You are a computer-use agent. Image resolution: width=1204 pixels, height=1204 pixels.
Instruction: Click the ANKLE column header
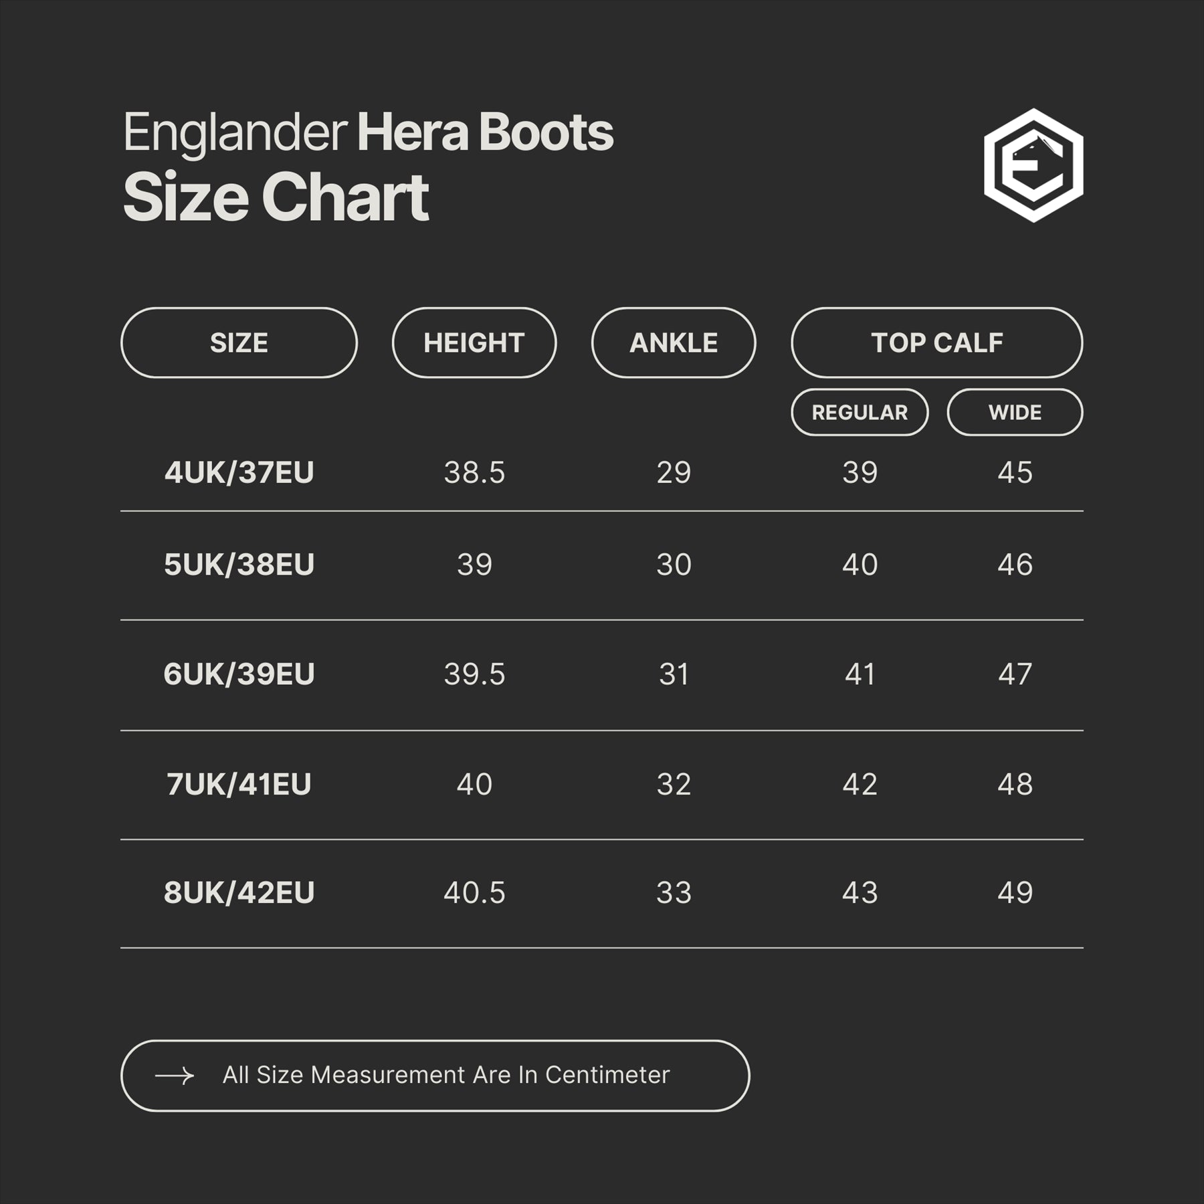pos(674,343)
